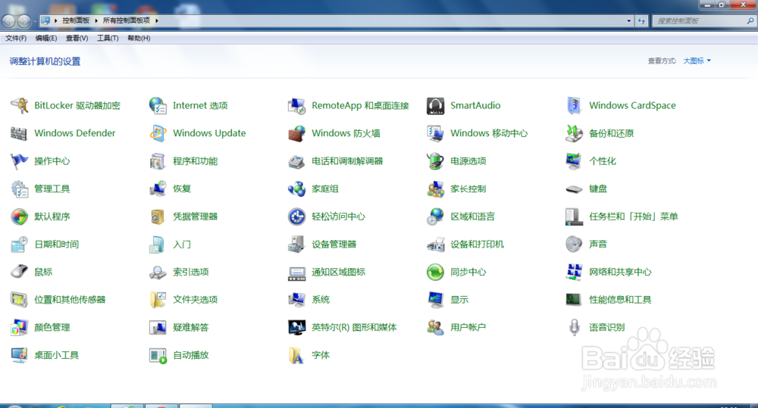Expand the arrow after 所有控制面板项 breadcrumb
The height and width of the screenshot is (408, 758).
coord(157,20)
